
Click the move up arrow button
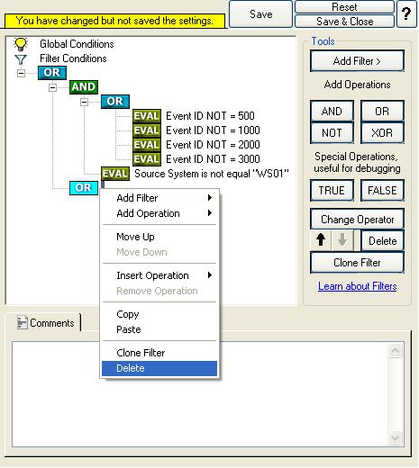tap(321, 240)
